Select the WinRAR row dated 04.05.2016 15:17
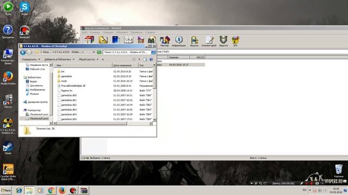This screenshot has height=195, width=348. [x=181, y=65]
